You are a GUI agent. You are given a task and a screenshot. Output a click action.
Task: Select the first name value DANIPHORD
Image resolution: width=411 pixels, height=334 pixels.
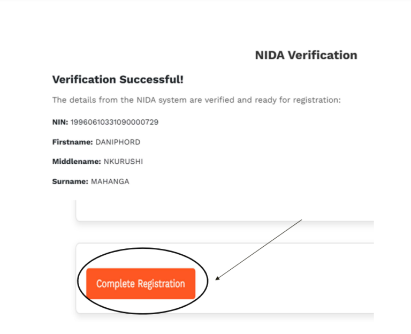(x=118, y=142)
